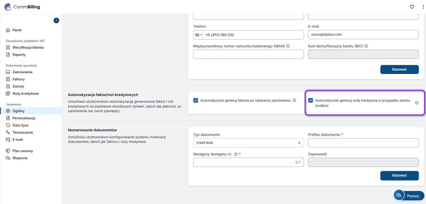The height and width of the screenshot is (204, 426).
Task: Open the three-dot options menu
Action: click(x=423, y=7)
